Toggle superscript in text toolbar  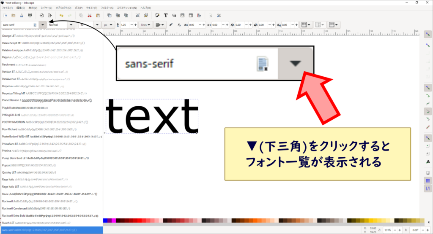click(171, 25)
